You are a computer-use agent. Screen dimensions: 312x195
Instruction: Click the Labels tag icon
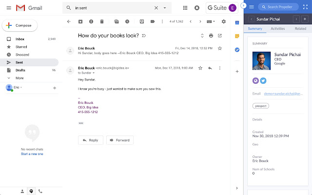click(153, 21)
